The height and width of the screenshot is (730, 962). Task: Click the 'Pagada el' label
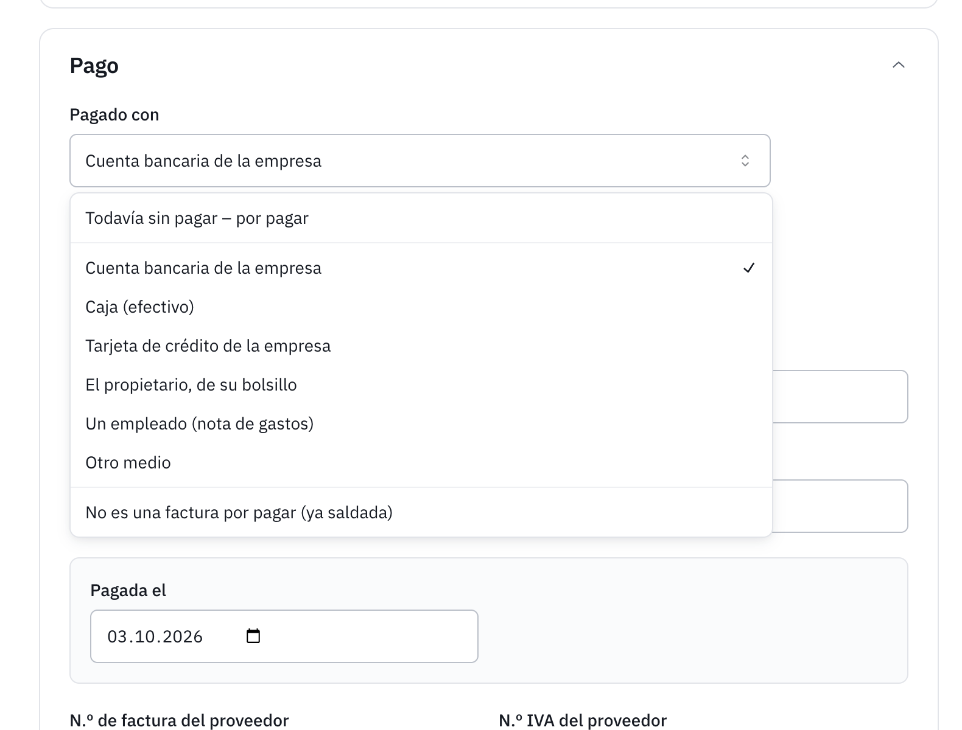point(128,591)
